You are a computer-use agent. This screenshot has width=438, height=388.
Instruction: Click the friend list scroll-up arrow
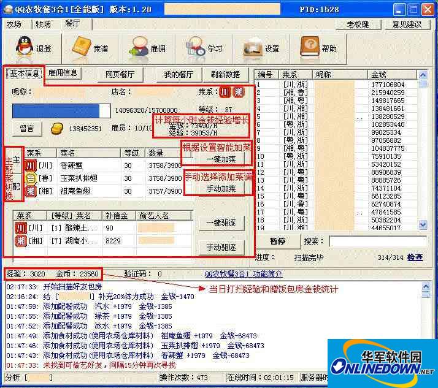click(x=423, y=75)
